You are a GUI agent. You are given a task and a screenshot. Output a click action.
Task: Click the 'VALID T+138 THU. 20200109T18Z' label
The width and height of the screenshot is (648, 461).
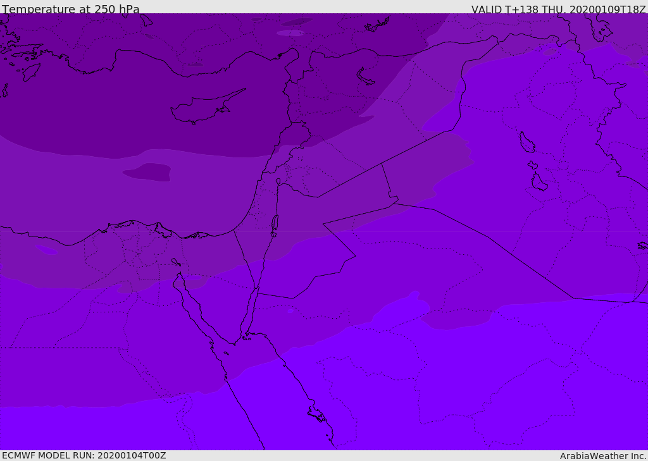558,9
